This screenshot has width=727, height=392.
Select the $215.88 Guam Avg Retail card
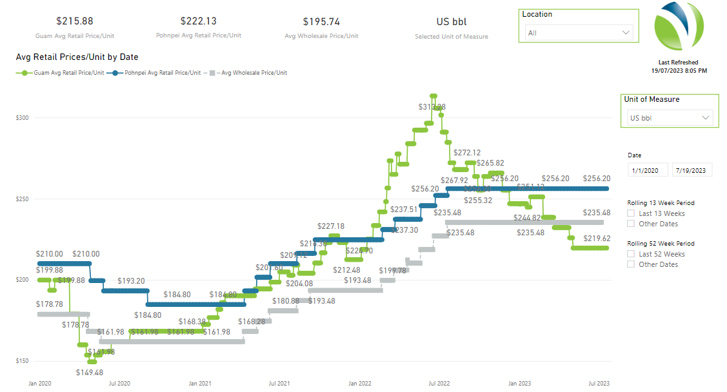75,27
